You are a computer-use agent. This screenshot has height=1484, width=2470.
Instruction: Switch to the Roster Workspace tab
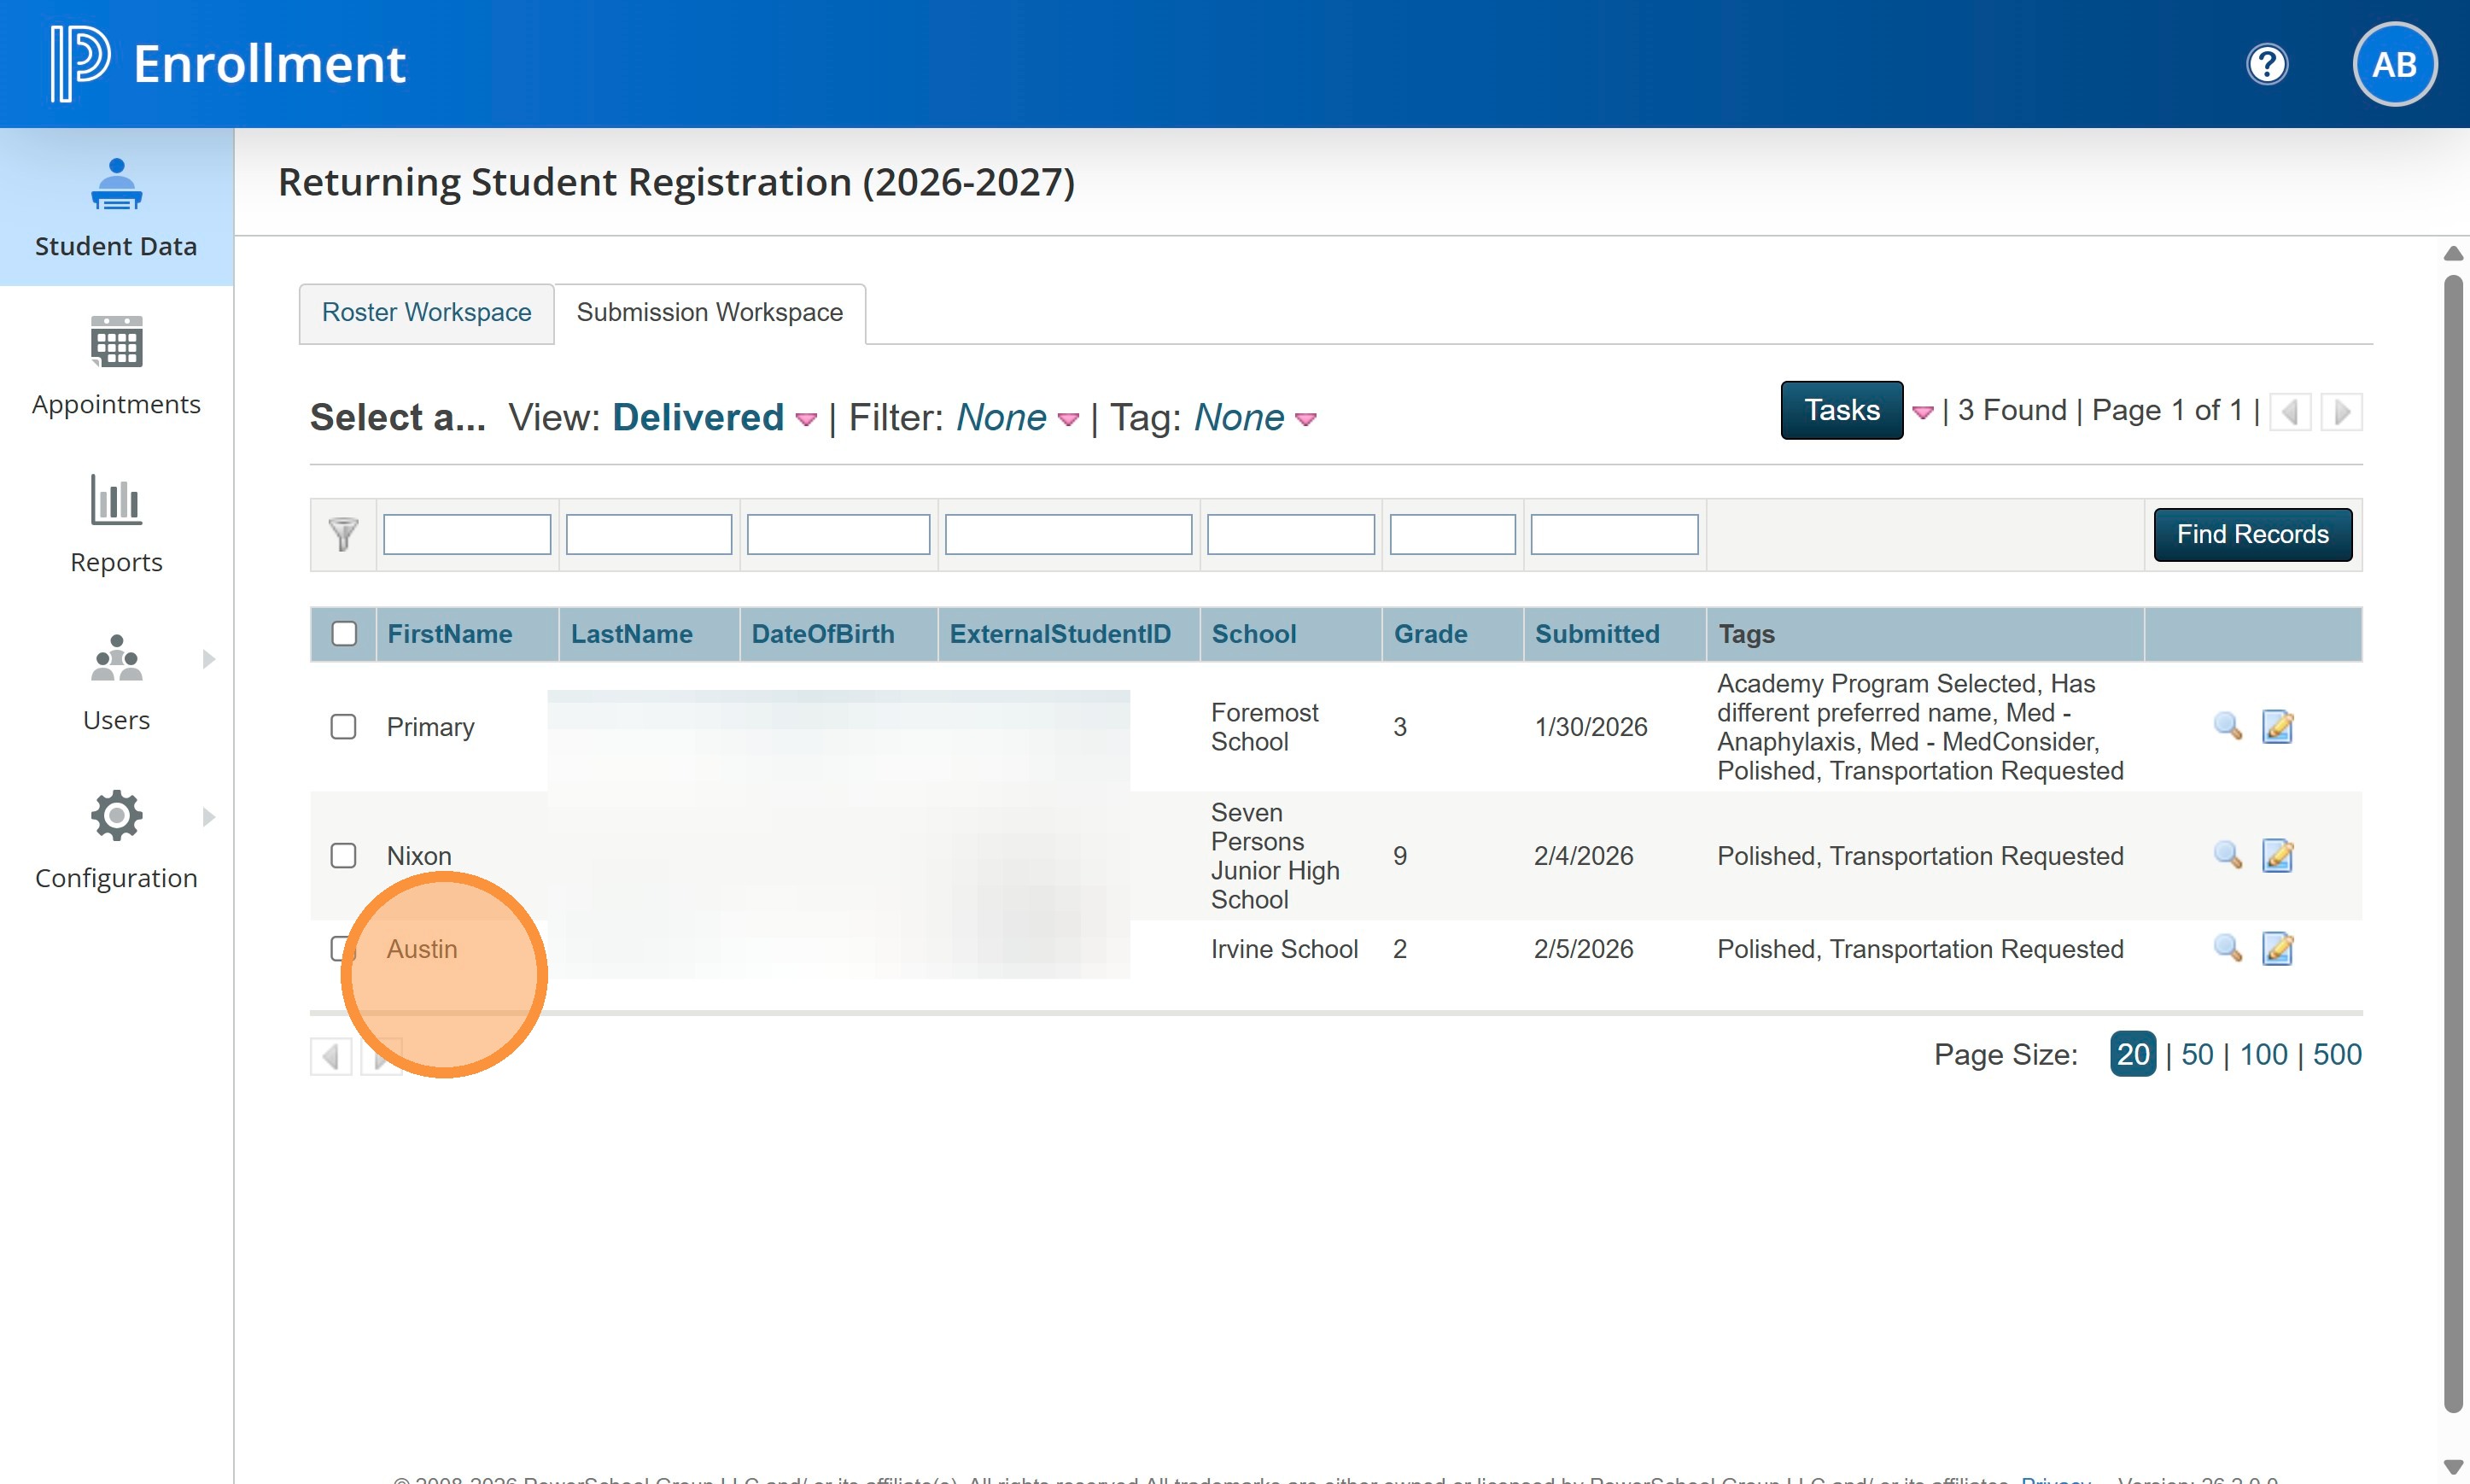click(426, 313)
